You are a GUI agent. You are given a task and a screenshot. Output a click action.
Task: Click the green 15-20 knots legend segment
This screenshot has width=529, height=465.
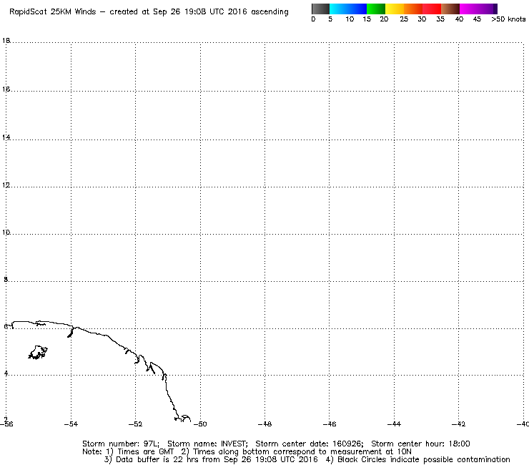click(376, 9)
